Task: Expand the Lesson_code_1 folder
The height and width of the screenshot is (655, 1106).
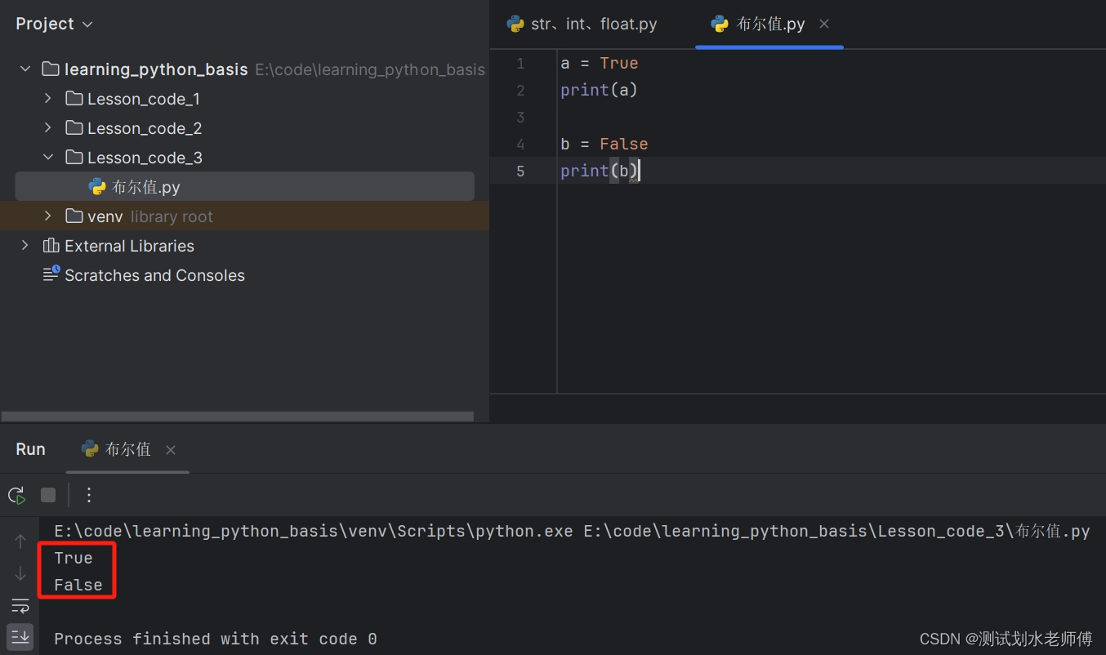Action: coord(48,99)
